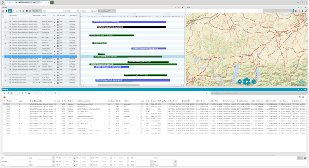Click the map eye visibility button
This screenshot has height=168, width=309.
[240, 82]
